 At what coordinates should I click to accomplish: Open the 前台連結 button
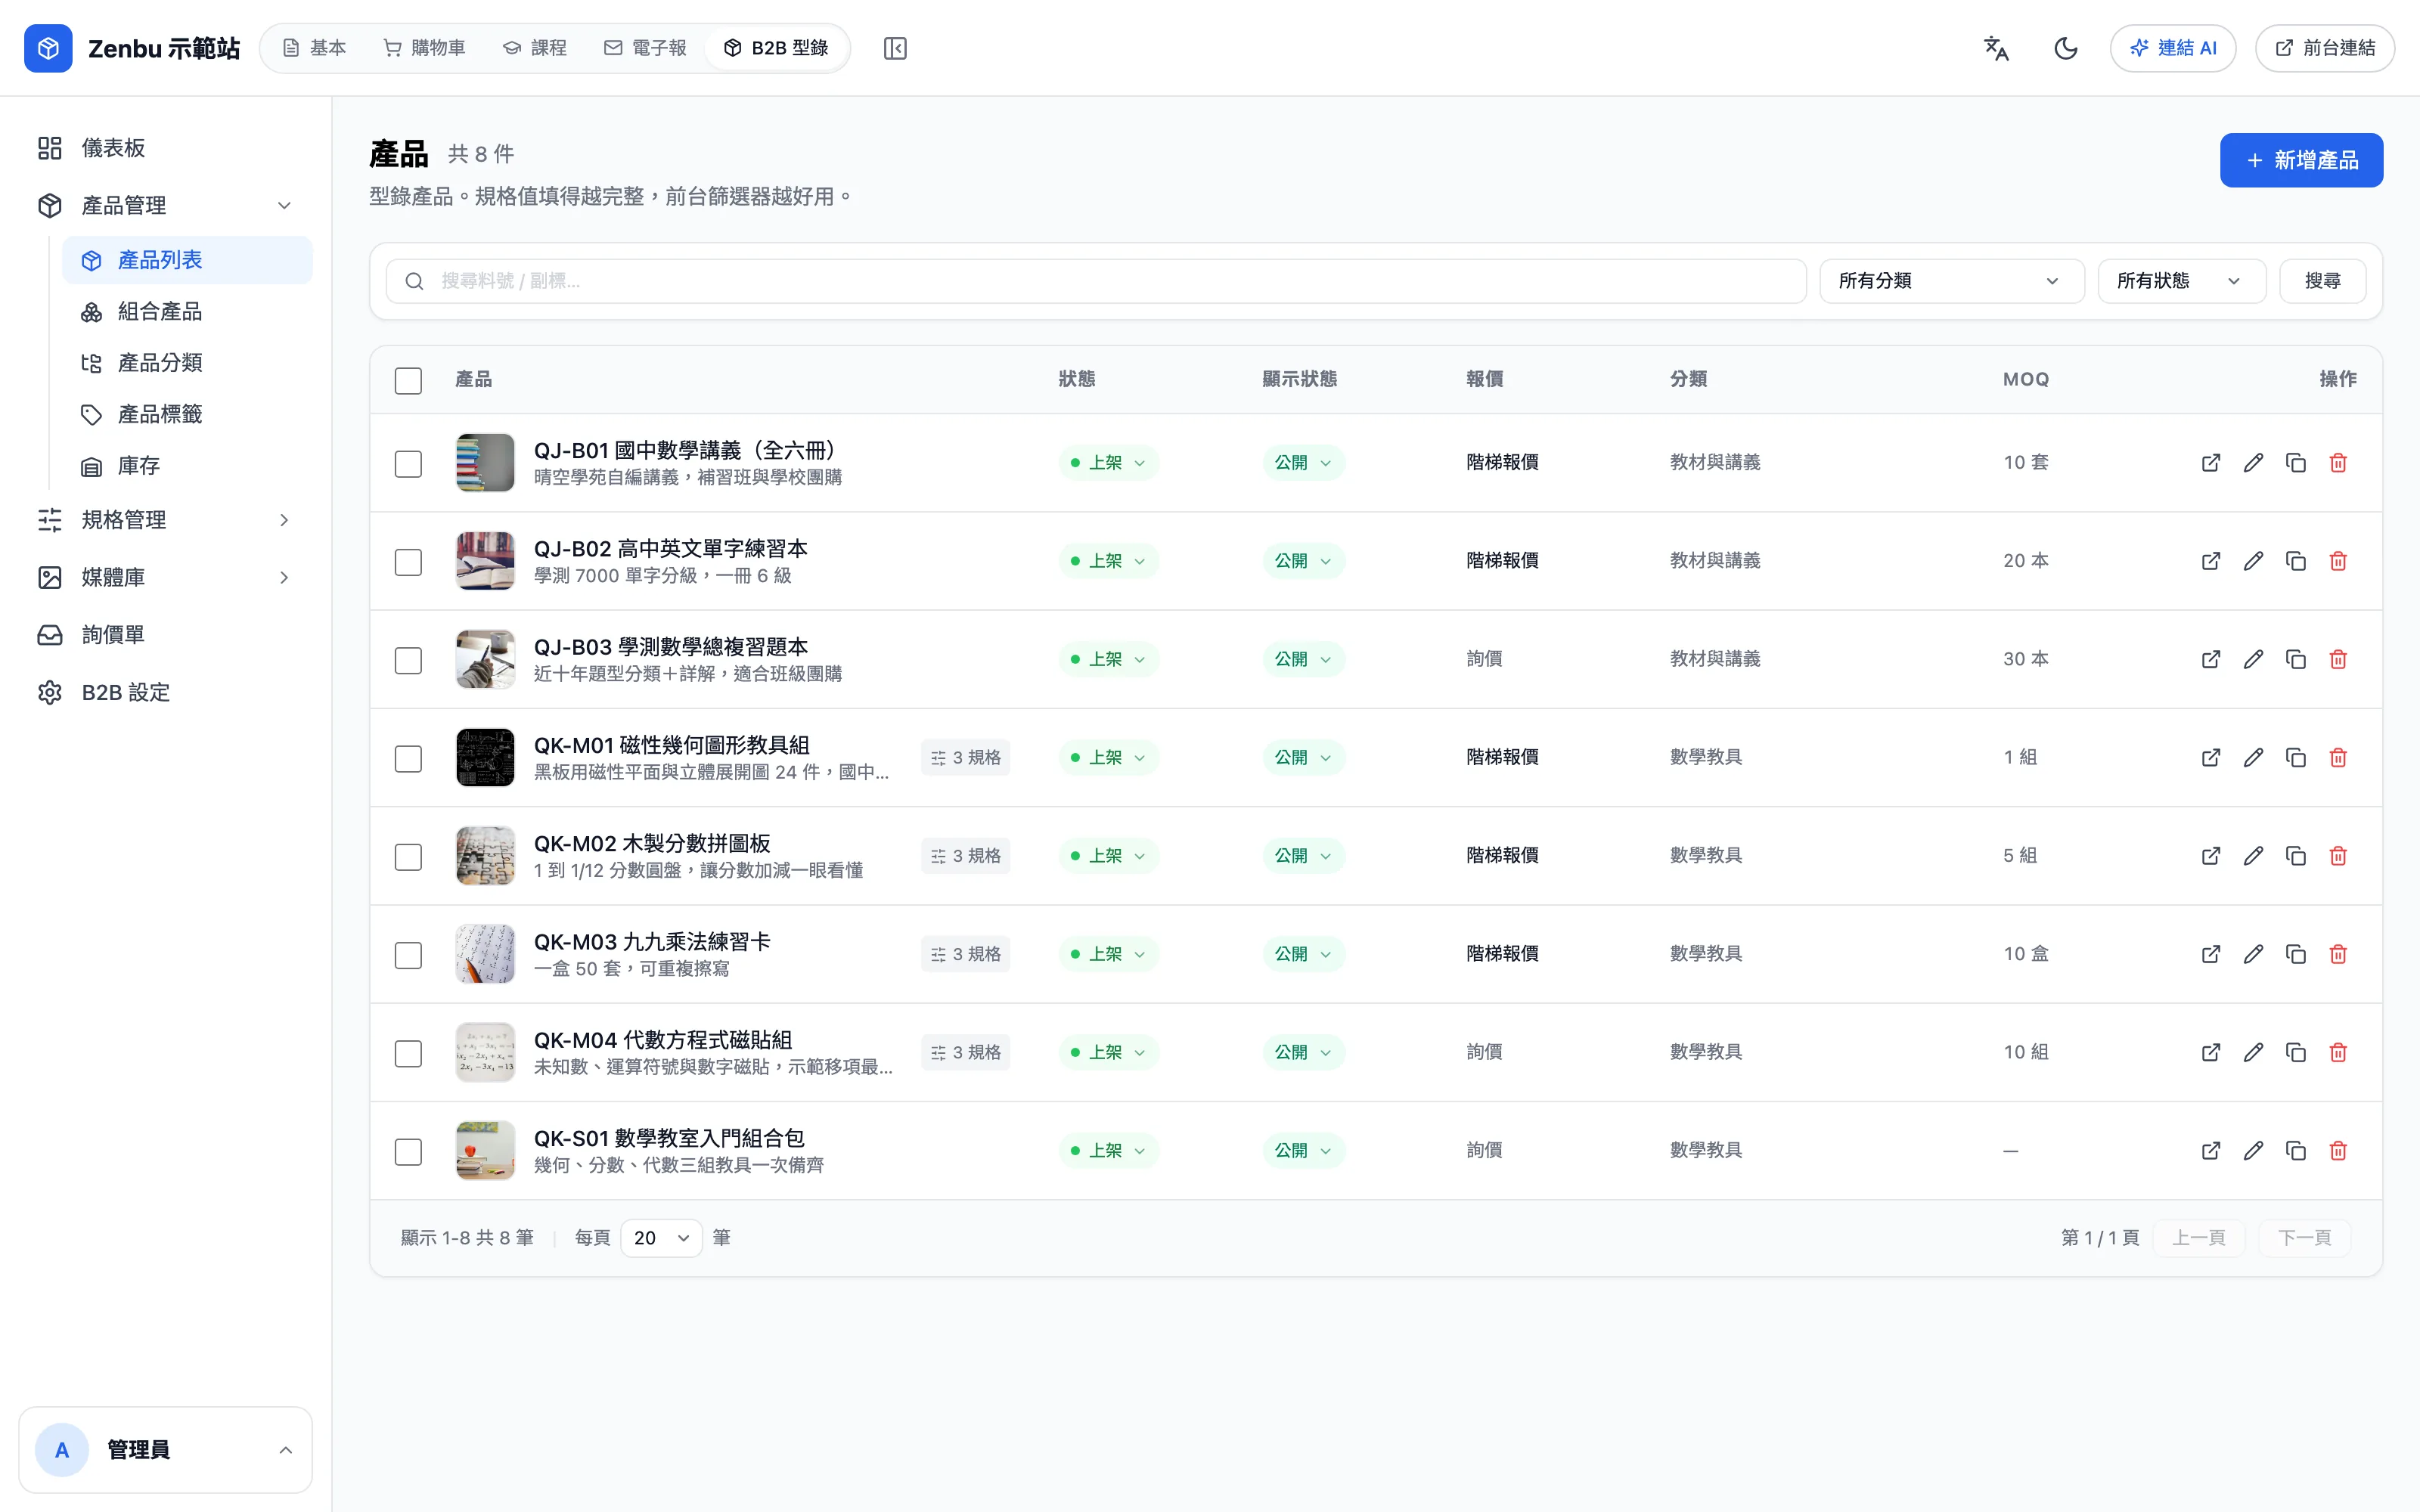(x=2325, y=48)
